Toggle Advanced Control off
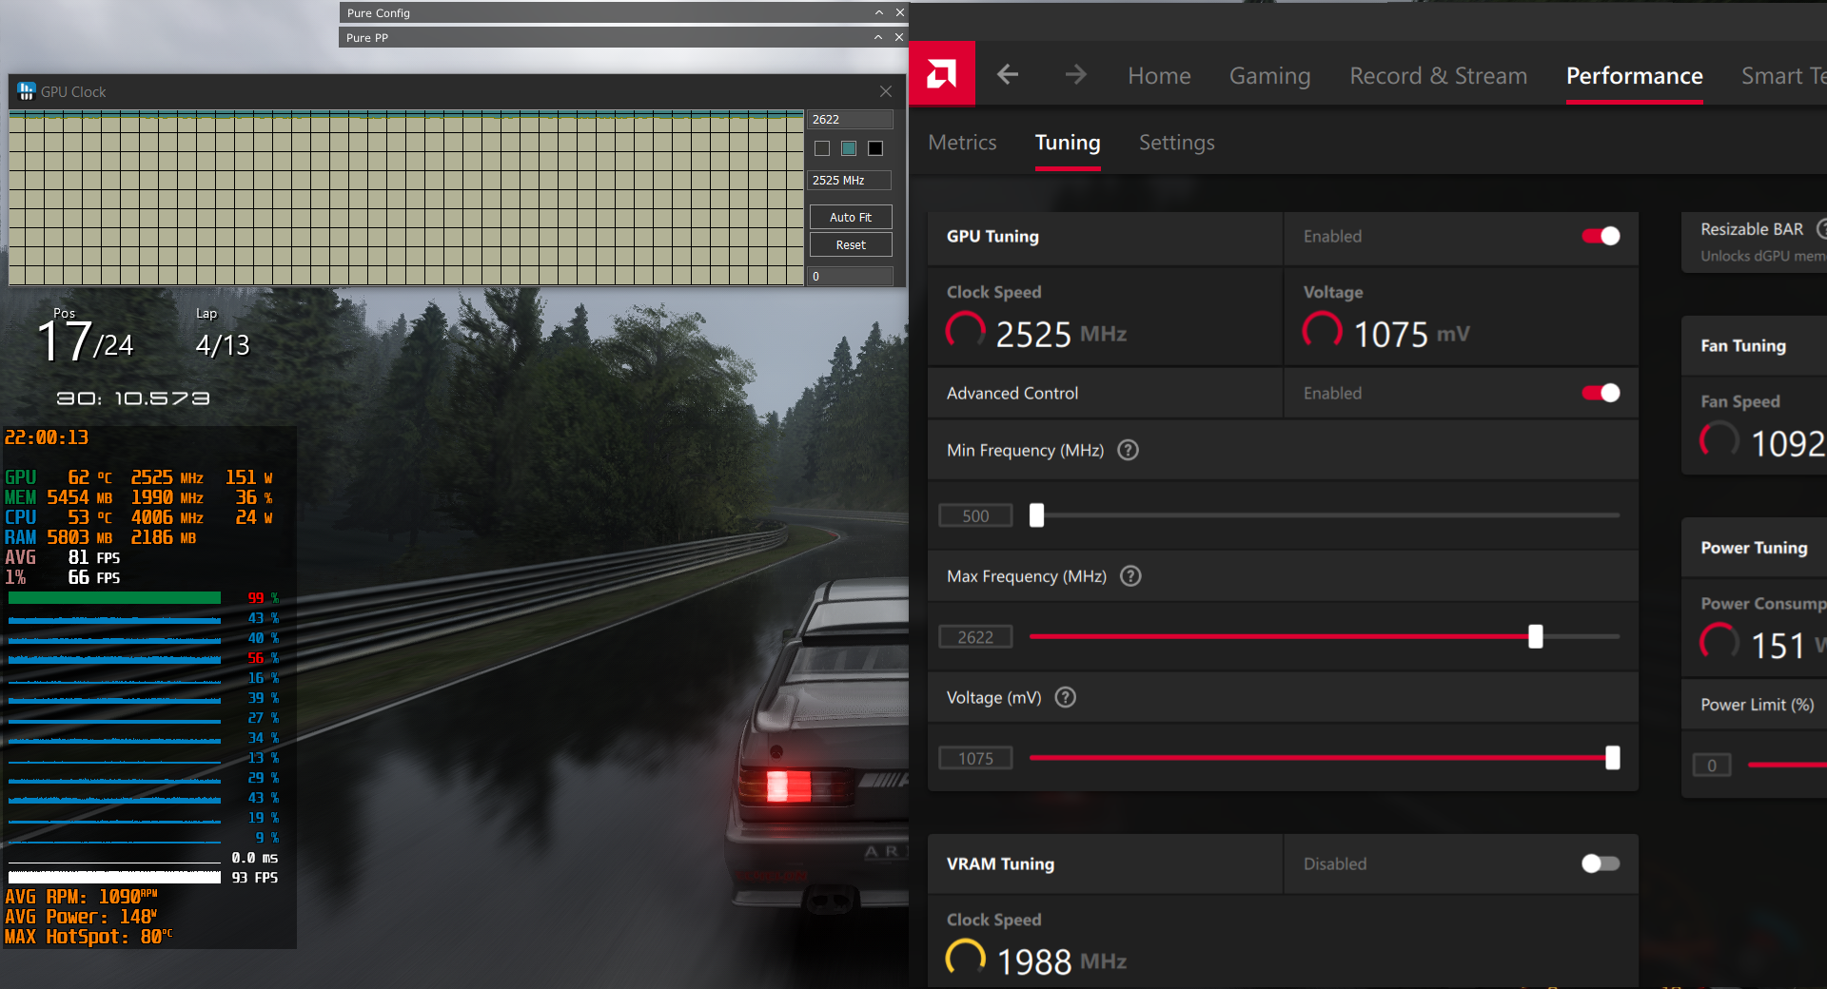The width and height of the screenshot is (1827, 989). point(1601,393)
